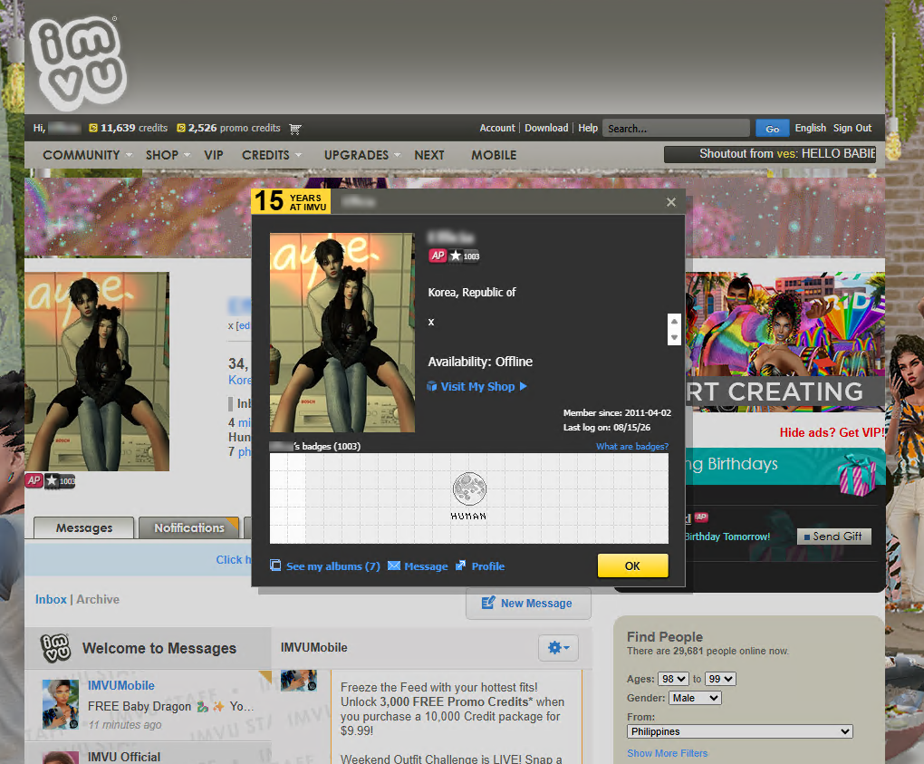
Task: Expand the UPGRADES menu
Action: point(361,155)
